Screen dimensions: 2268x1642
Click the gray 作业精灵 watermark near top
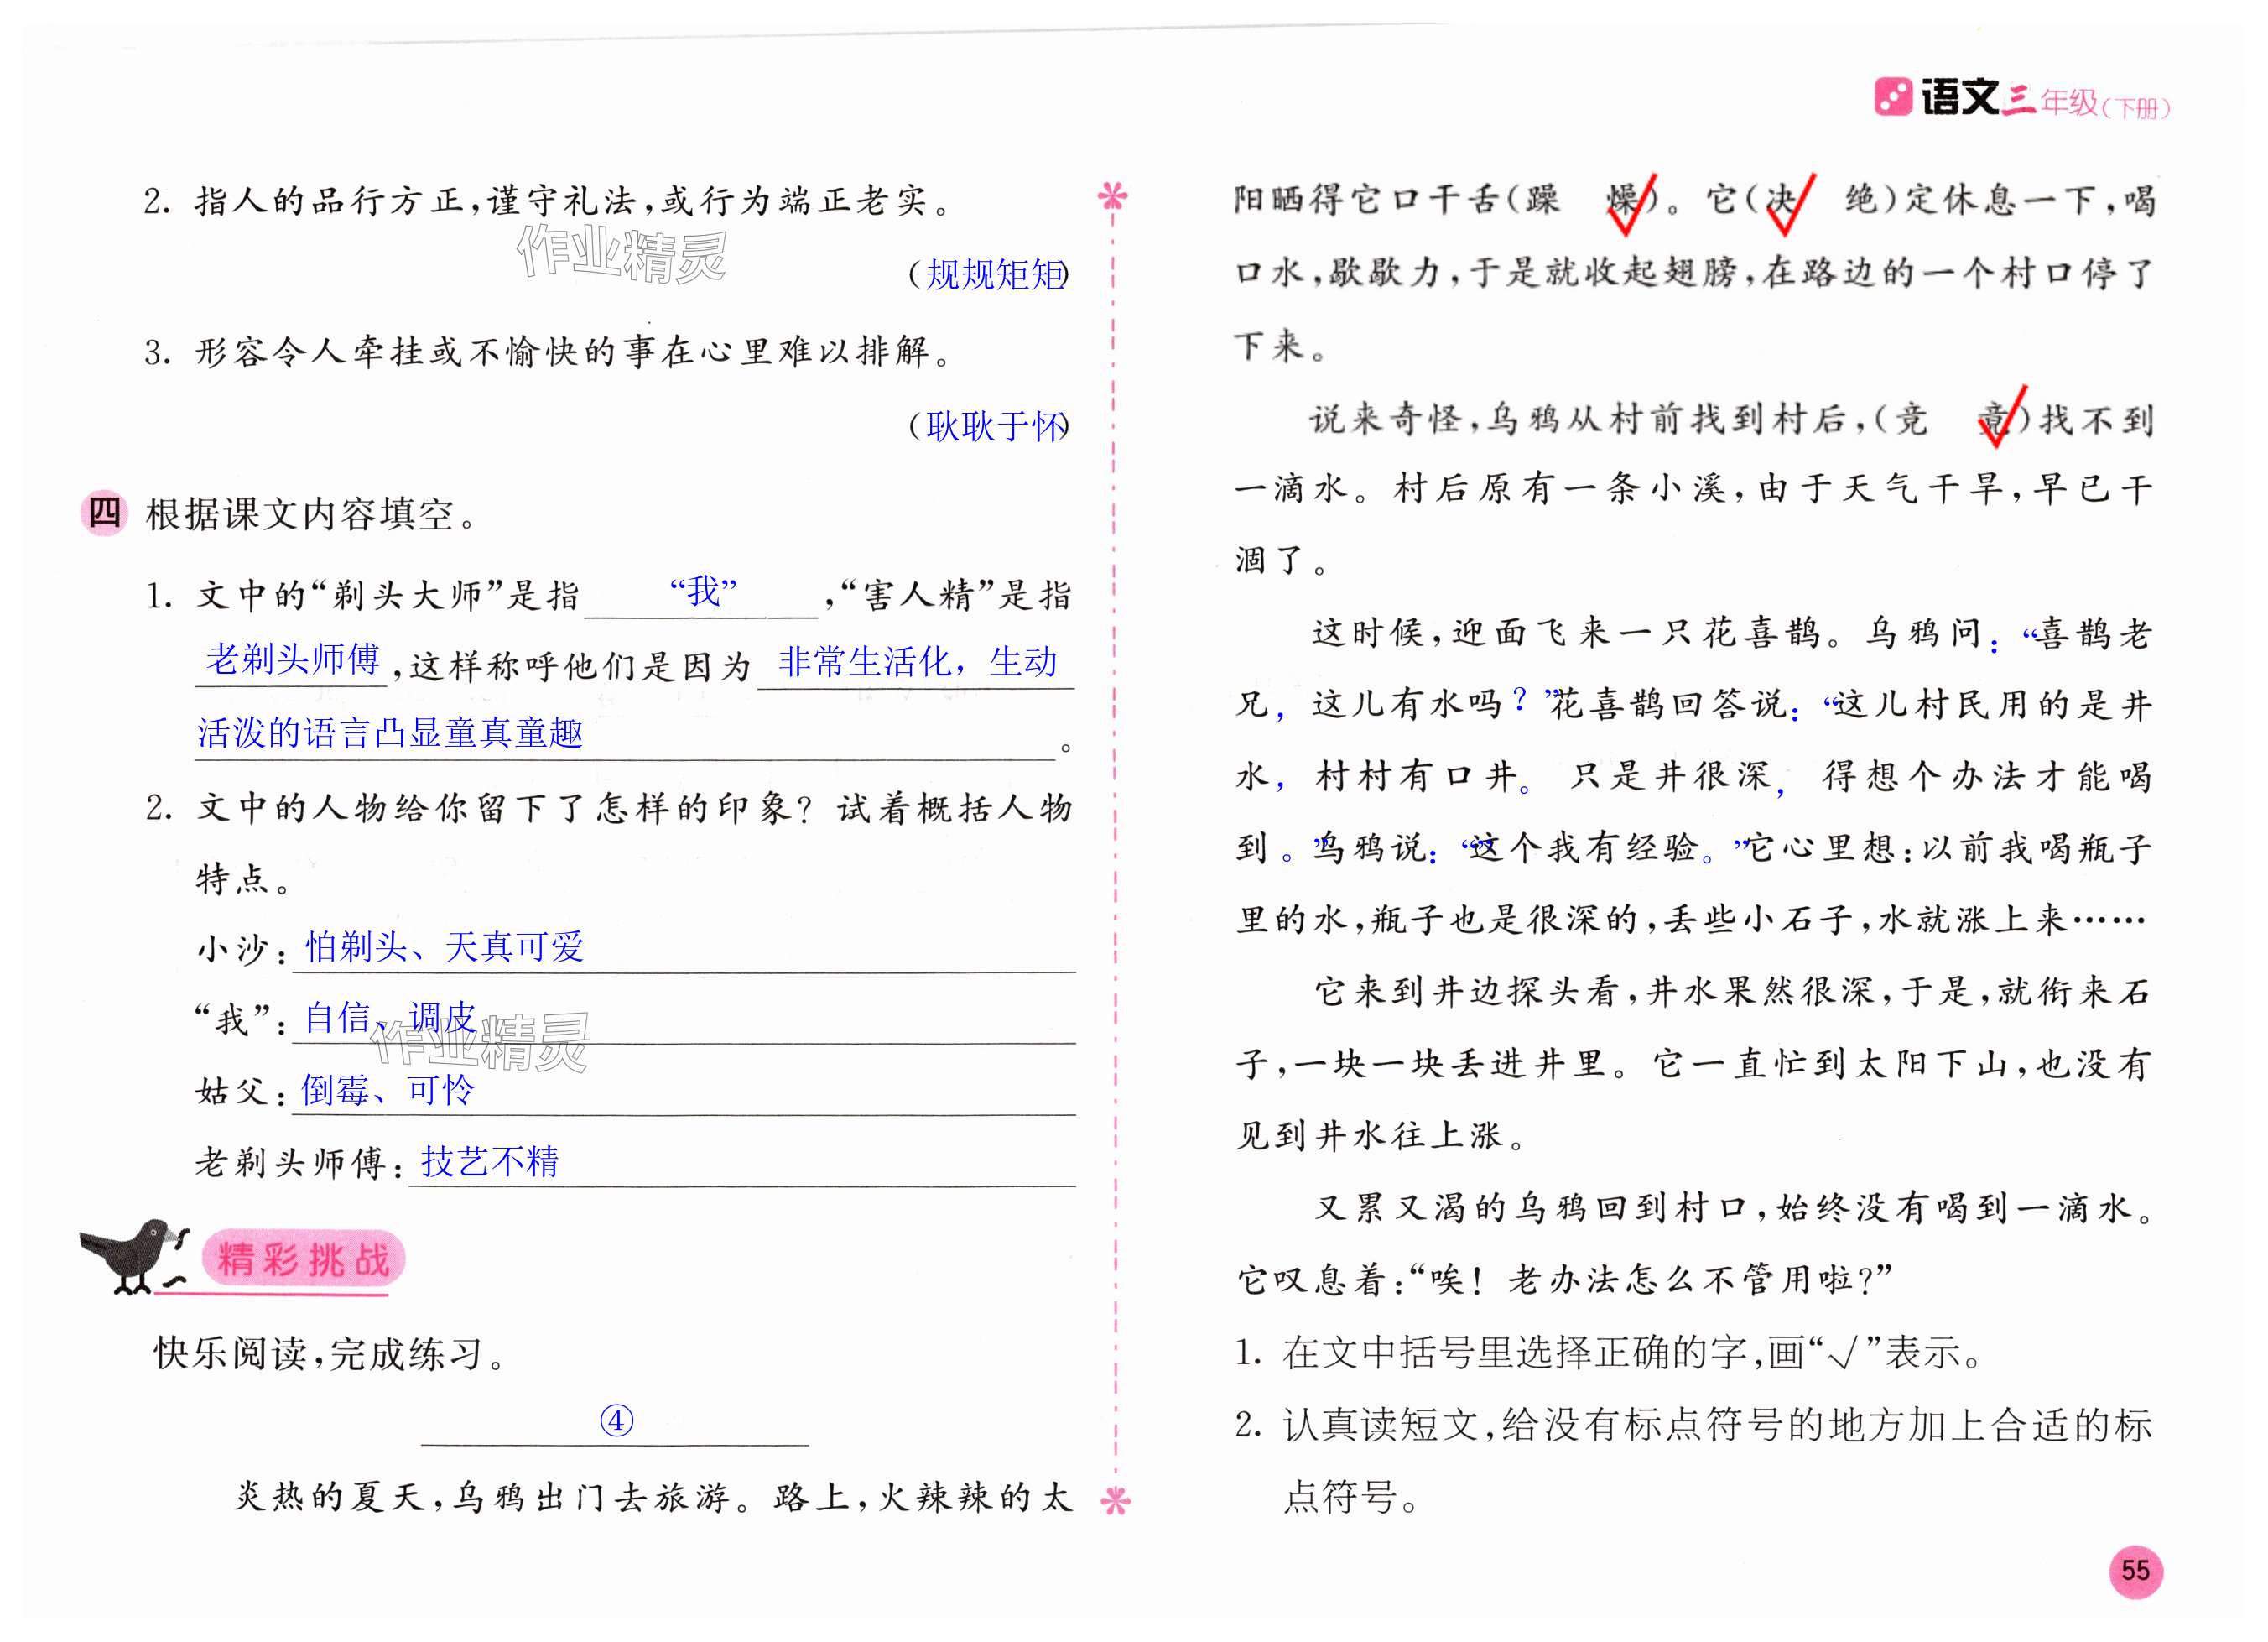(620, 253)
